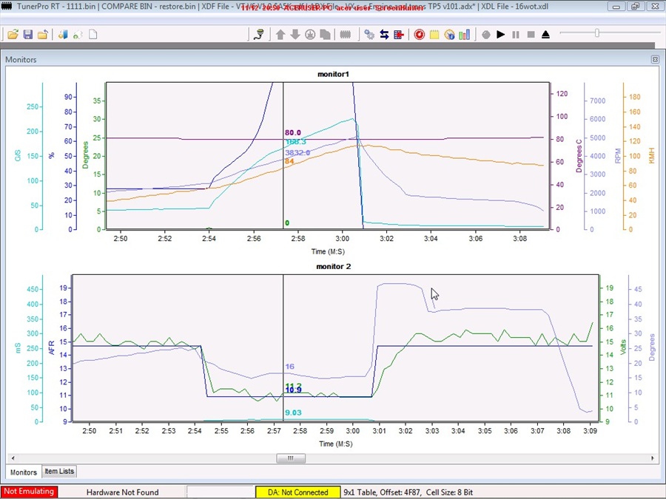Screen dimensions: 666x499
Task: Click the table with red arrow icon
Action: pyautogui.click(x=398, y=35)
